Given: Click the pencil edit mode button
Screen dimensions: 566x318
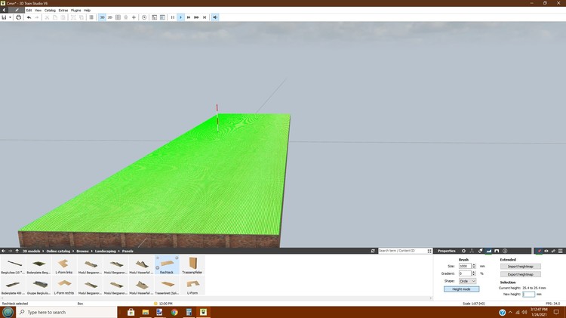Looking at the screenshot, I should 17,10.
